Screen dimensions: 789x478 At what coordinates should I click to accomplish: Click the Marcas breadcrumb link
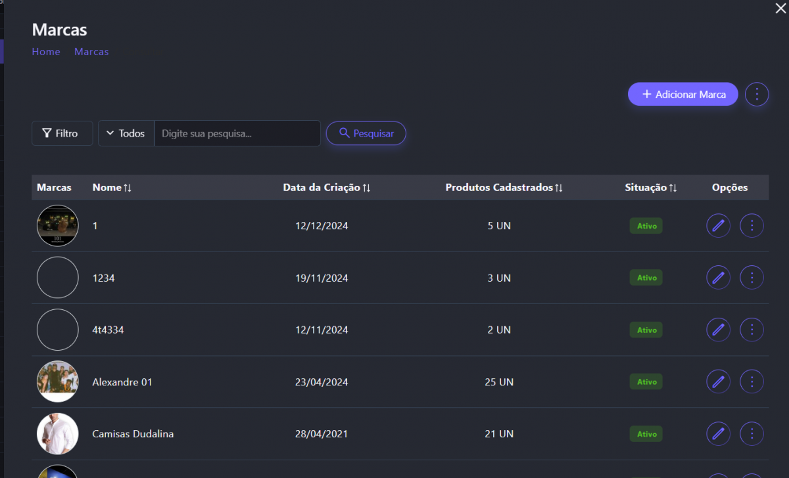(91, 52)
